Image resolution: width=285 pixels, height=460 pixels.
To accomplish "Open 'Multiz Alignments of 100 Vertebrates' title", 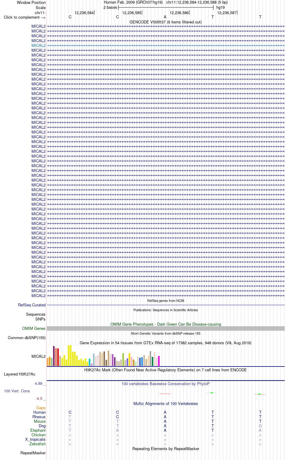I will [166, 403].
